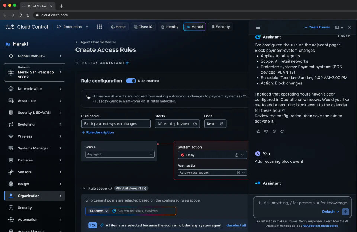Open the AI Search type dropdown
Screen dimensions: 357x232
coord(98,211)
